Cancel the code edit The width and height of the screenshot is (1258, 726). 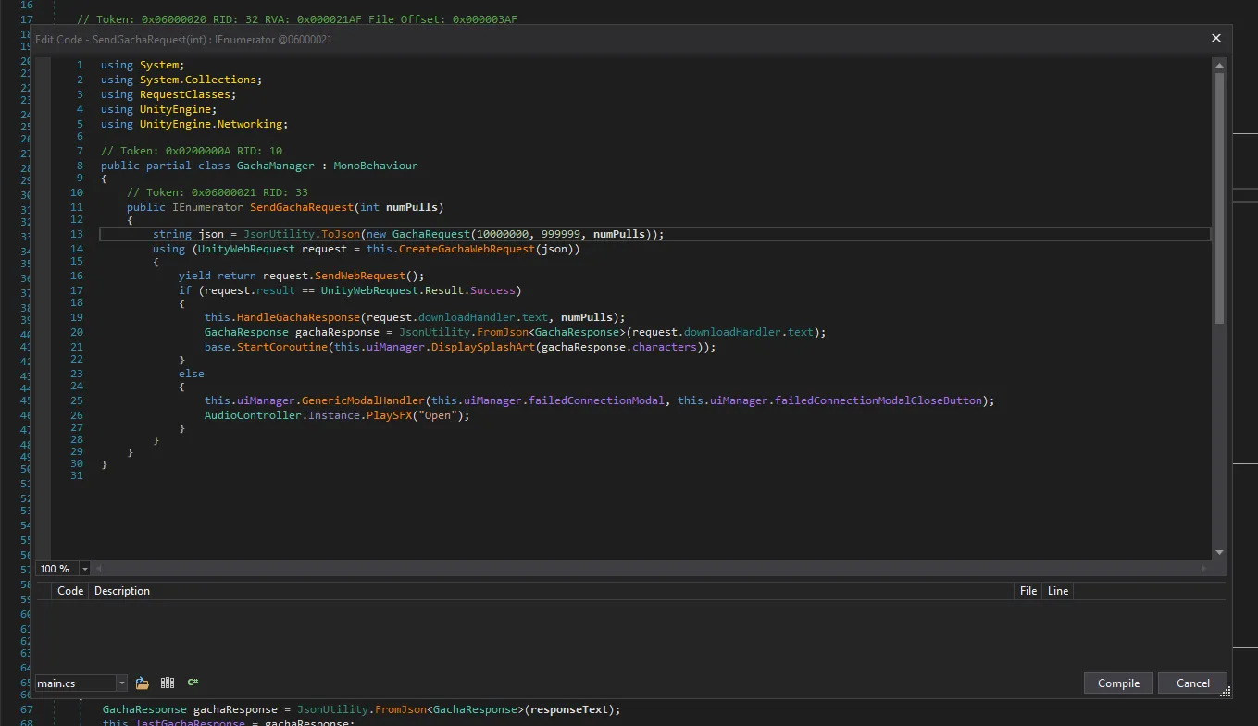[x=1192, y=683]
